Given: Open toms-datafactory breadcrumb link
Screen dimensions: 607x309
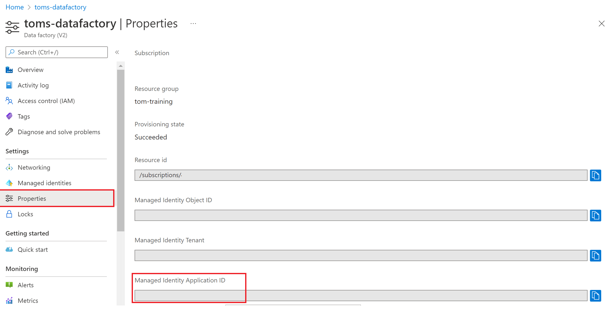Looking at the screenshot, I should tap(60, 7).
